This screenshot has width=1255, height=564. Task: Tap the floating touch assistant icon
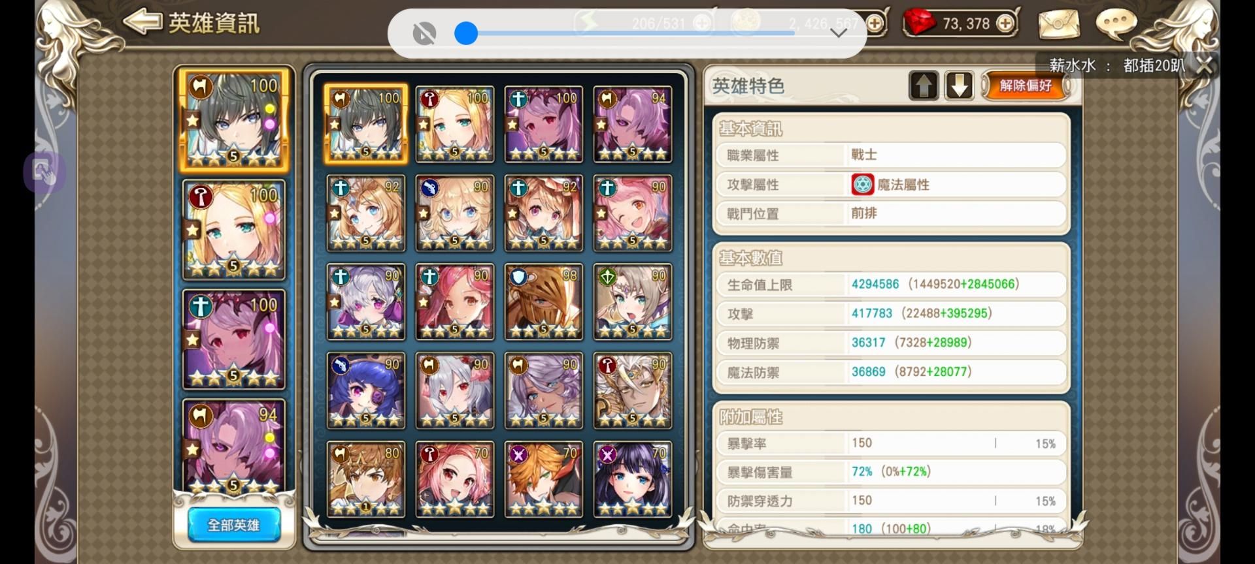point(44,172)
